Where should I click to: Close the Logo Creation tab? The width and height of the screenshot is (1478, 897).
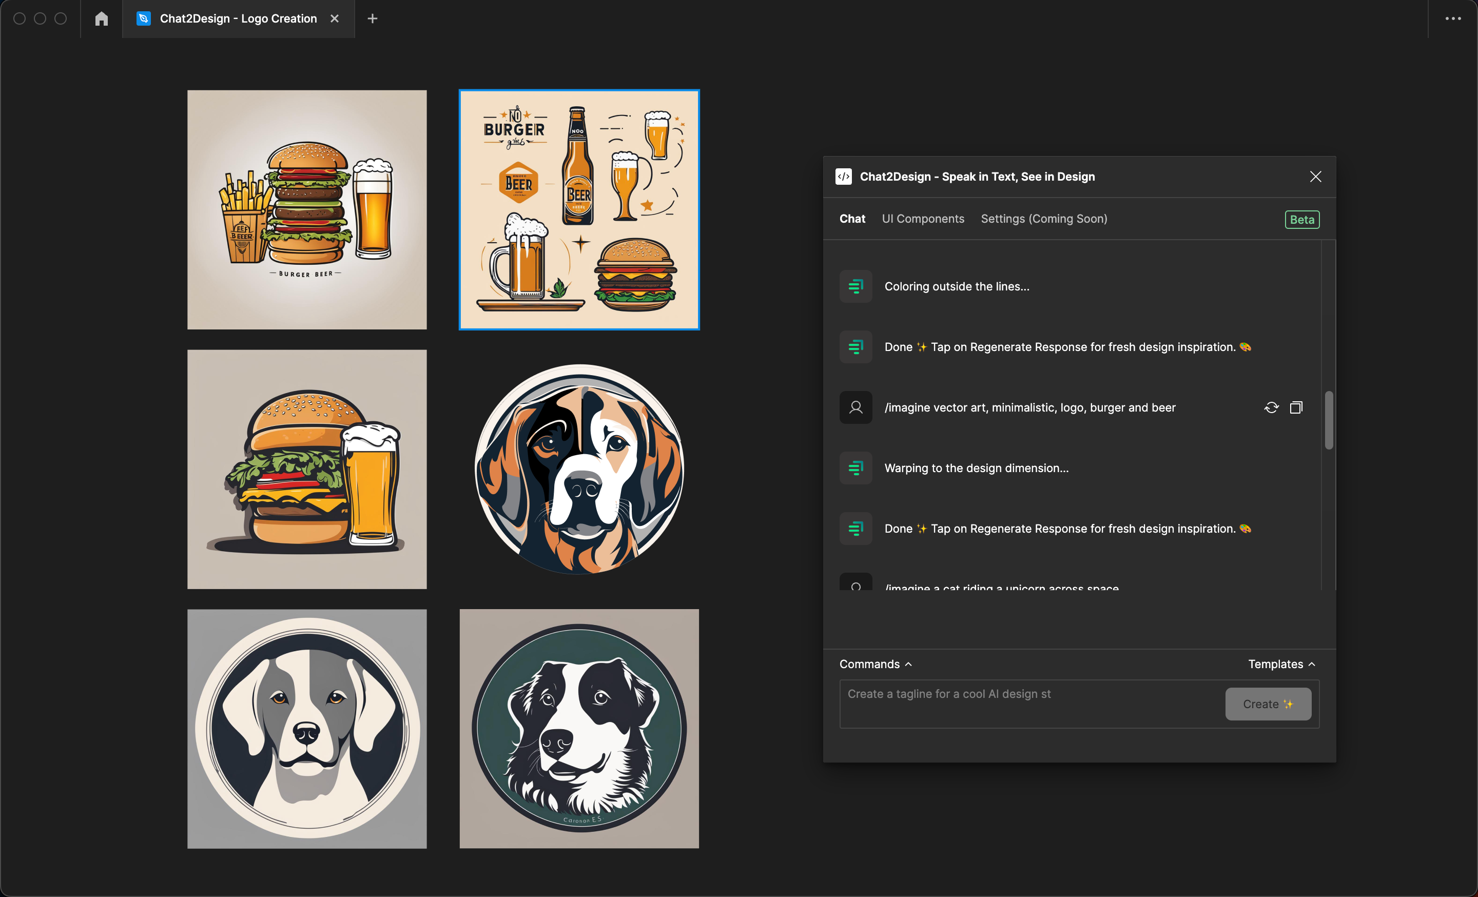(x=335, y=18)
